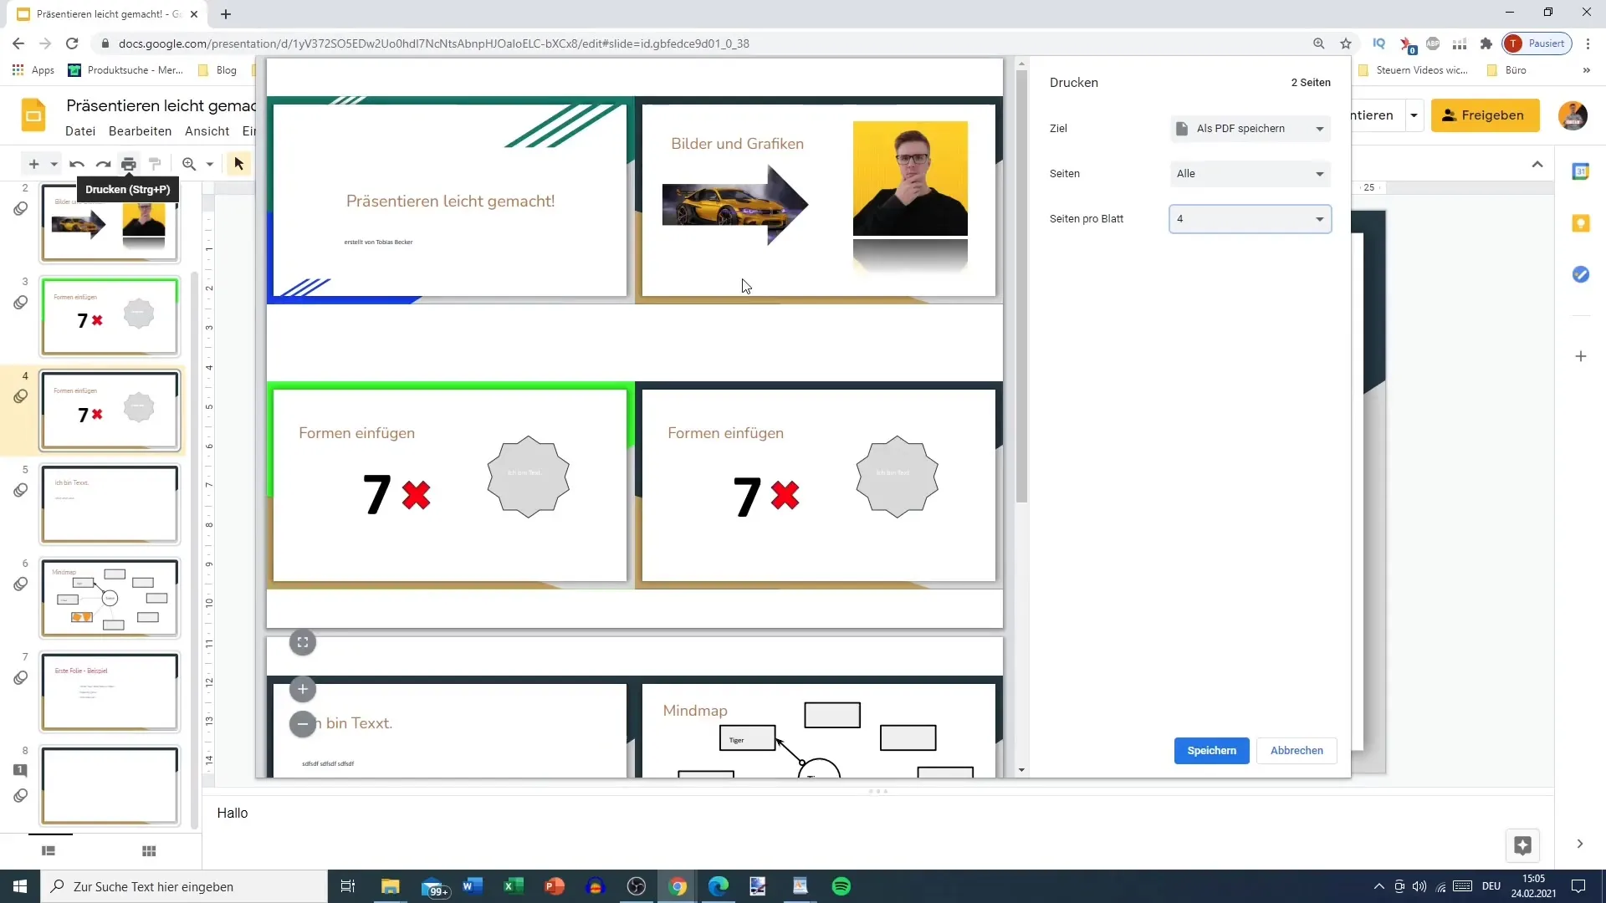Open the Datei menu
The width and height of the screenshot is (1606, 903).
(x=80, y=131)
